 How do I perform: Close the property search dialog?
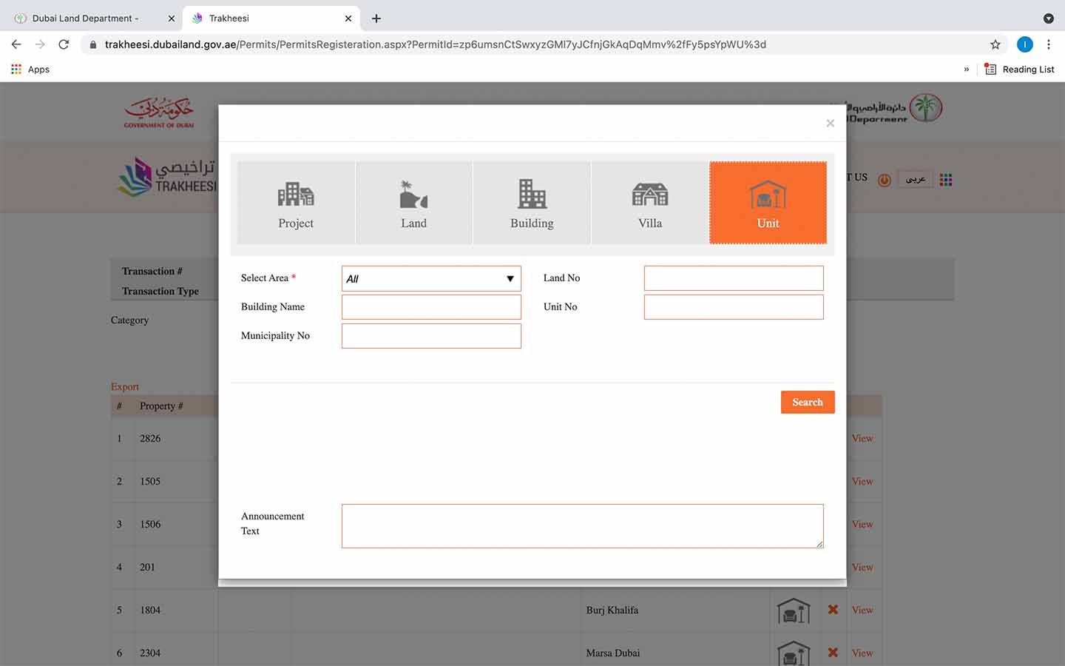[830, 124]
